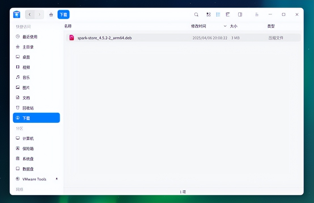
Task: Click the home directory icon in toolbar
Action: (51, 14)
